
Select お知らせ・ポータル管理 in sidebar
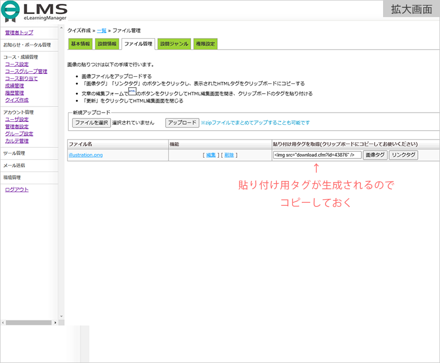[x=27, y=45]
